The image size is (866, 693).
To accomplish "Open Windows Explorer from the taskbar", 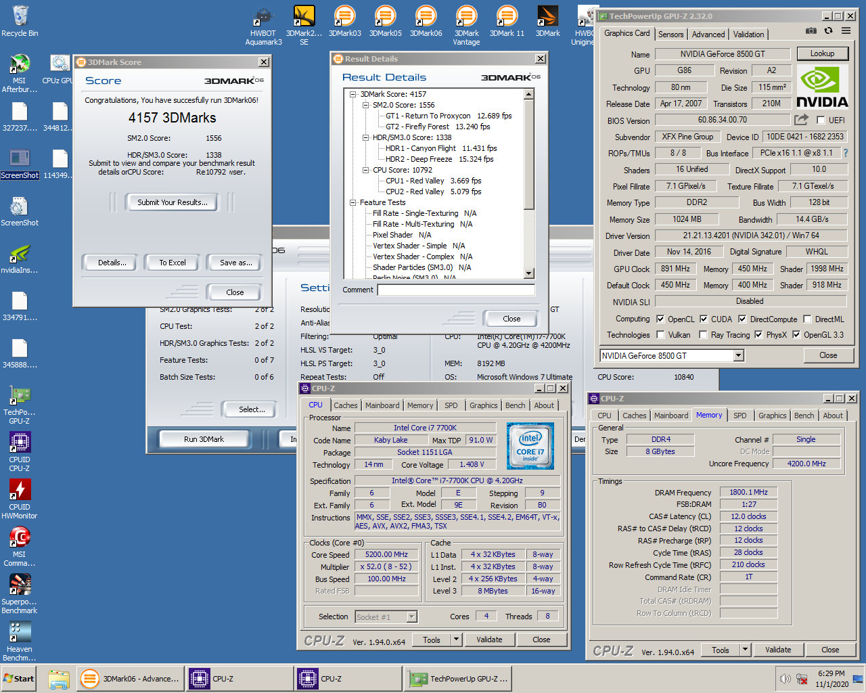I will 60,679.
